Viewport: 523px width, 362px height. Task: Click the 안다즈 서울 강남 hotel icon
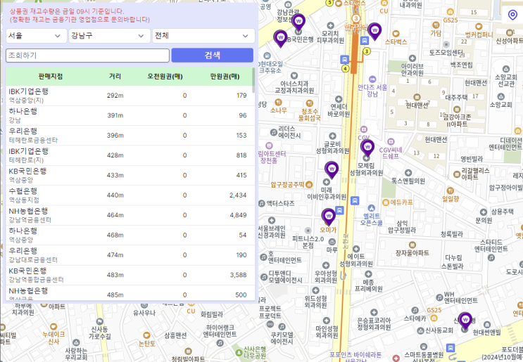[x=372, y=79]
